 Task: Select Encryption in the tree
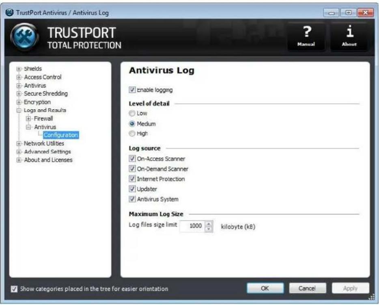pyautogui.click(x=37, y=102)
